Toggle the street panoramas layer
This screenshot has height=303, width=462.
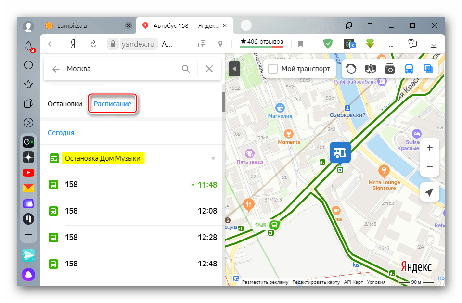pos(370,69)
